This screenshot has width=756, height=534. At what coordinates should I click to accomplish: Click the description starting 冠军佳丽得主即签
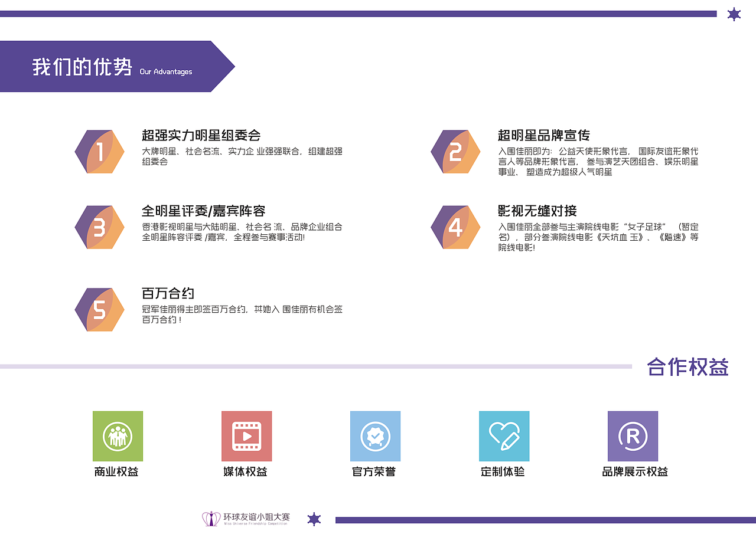coord(242,314)
